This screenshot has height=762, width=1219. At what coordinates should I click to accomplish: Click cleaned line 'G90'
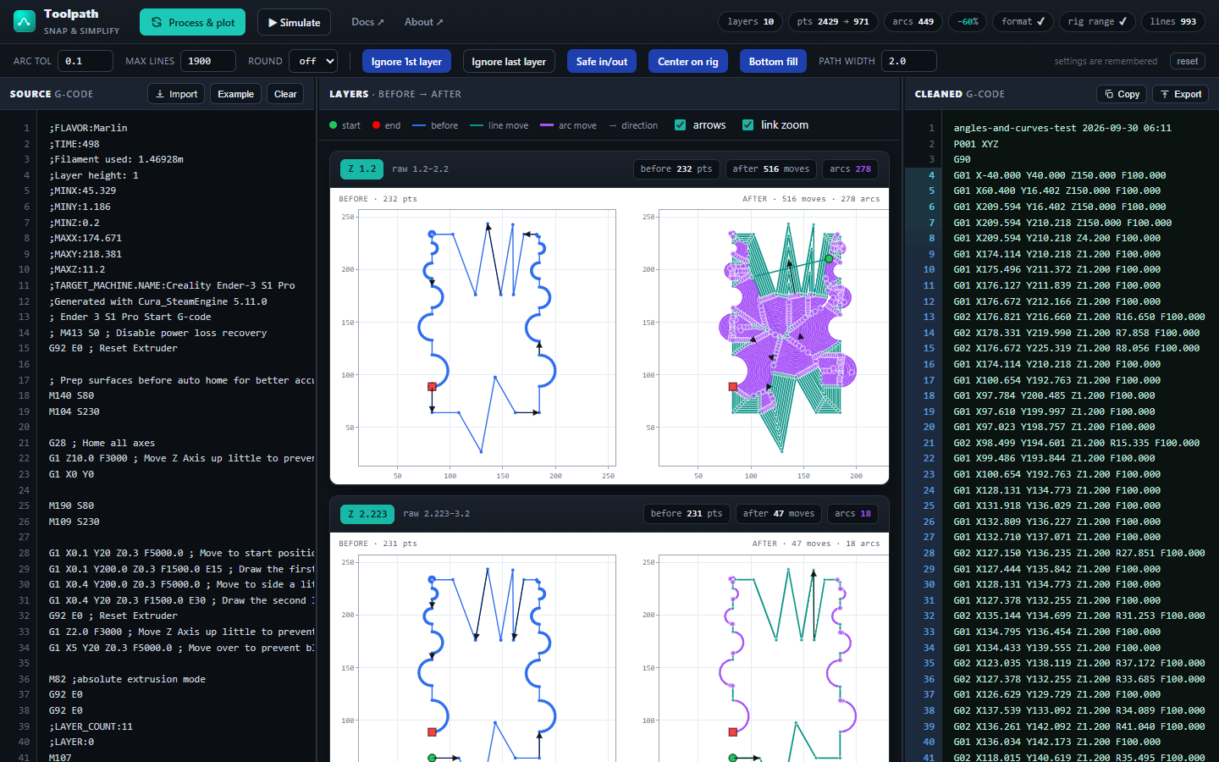pyautogui.click(x=963, y=159)
